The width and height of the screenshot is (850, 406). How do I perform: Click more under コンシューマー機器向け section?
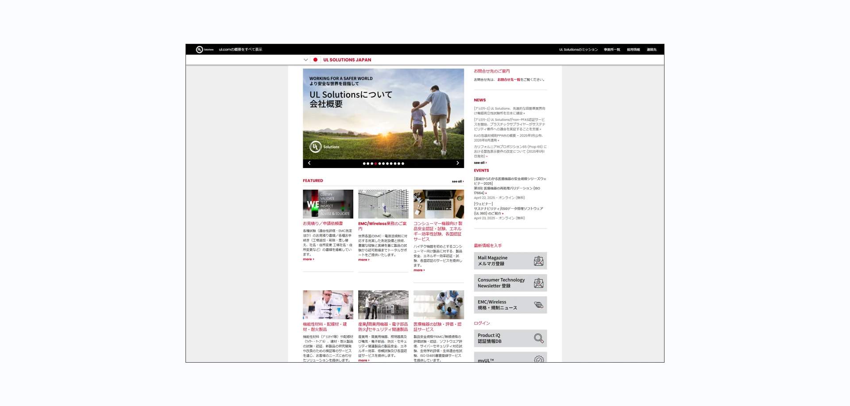coord(419,270)
